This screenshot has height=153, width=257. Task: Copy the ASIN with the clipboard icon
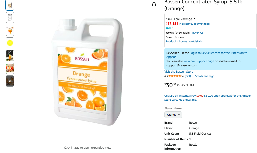(x=195, y=20)
